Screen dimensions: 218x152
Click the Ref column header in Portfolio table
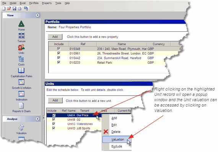coord(83,44)
